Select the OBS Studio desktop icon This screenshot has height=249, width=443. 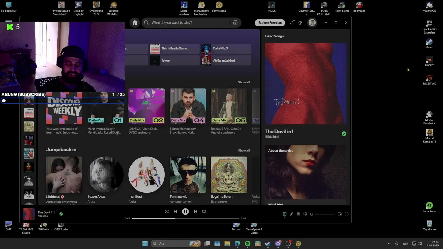point(61,227)
